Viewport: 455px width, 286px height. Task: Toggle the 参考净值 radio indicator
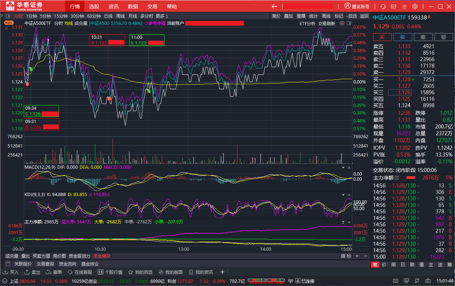[x=146, y=23]
